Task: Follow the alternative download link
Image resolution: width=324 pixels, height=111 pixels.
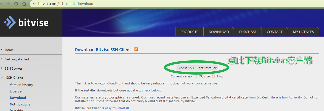Action: coord(209,83)
